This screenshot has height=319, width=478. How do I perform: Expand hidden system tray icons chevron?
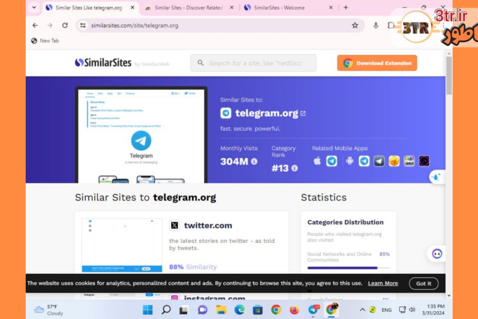(x=362, y=310)
